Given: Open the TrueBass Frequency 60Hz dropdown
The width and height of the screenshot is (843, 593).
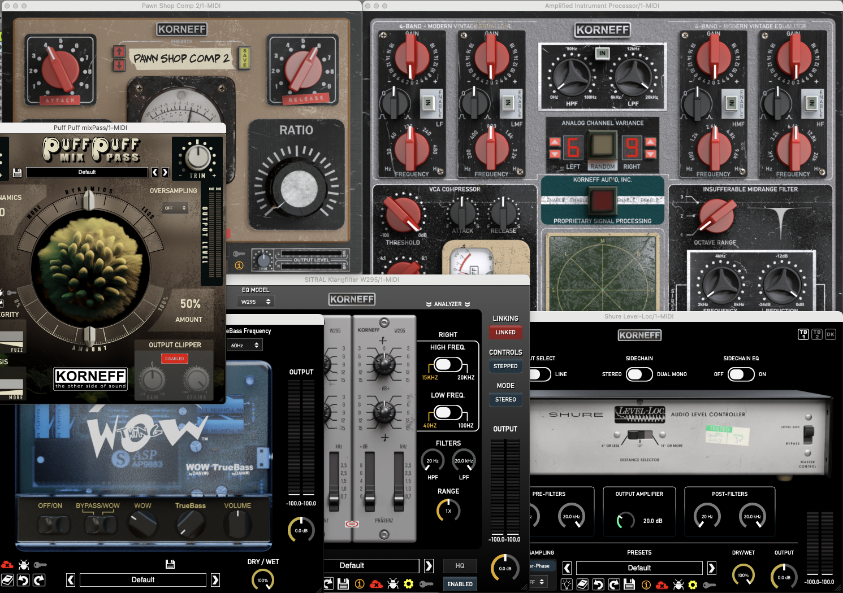Looking at the screenshot, I should tap(245, 345).
